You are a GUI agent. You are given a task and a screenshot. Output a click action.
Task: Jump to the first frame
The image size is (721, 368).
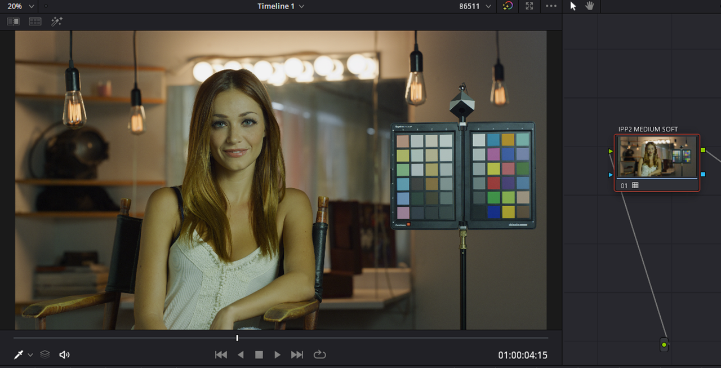pyautogui.click(x=221, y=354)
